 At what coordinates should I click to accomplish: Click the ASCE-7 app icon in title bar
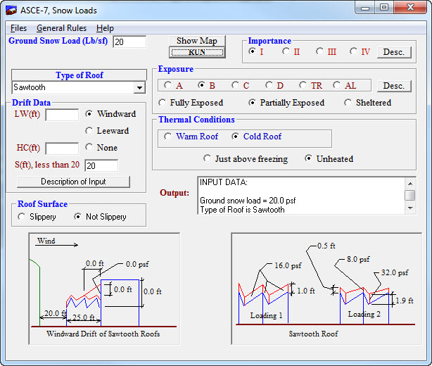tap(11, 10)
